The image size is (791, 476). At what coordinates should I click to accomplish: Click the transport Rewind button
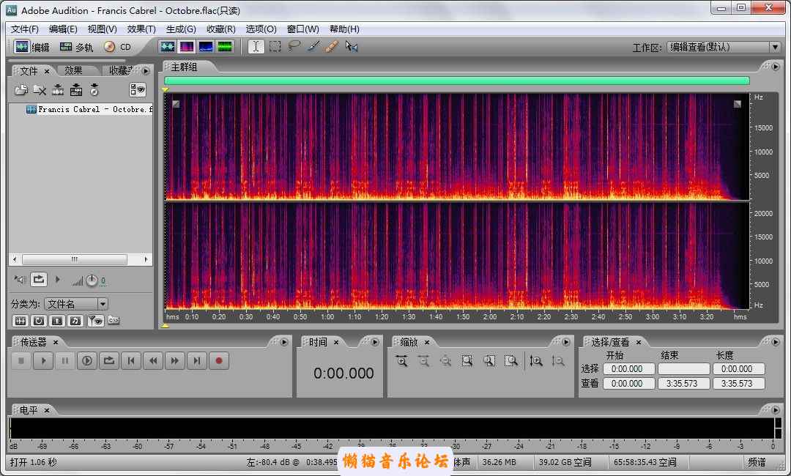point(153,360)
